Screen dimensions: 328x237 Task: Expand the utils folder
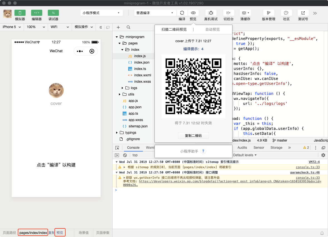click(120, 94)
